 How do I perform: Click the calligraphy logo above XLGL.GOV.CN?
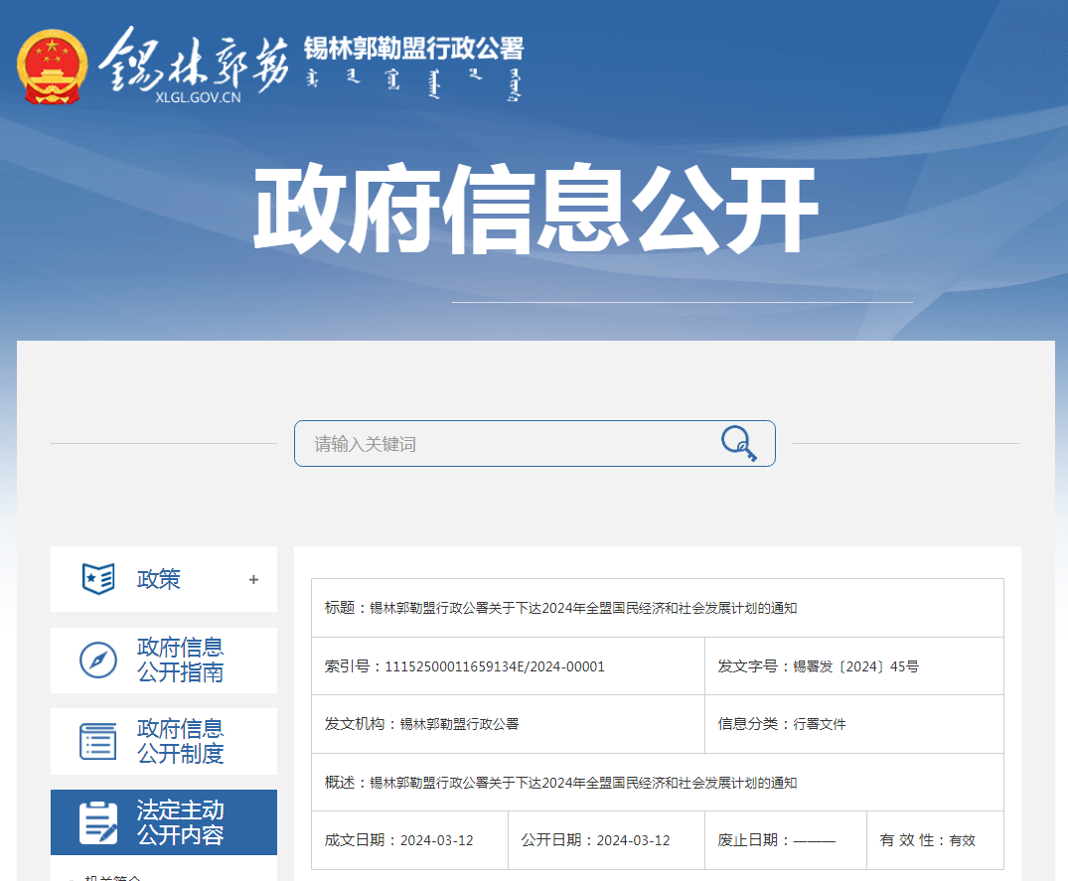tap(195, 60)
